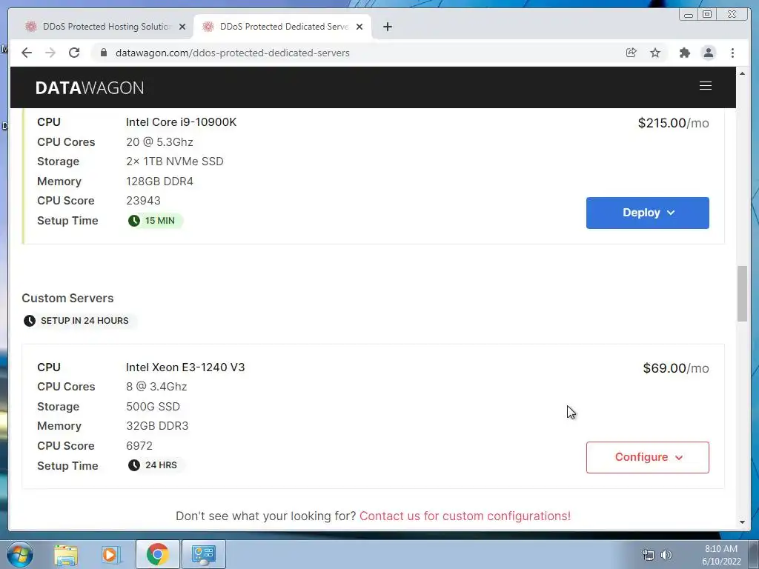
Task: Click the scrollbar down arrow
Action: coord(742,522)
